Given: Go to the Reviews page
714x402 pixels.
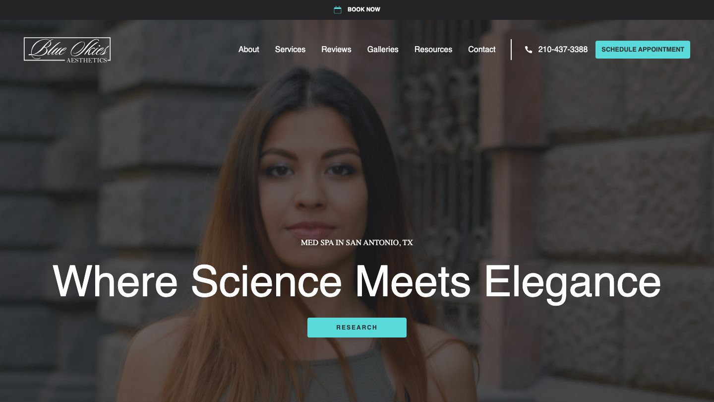Looking at the screenshot, I should point(336,50).
